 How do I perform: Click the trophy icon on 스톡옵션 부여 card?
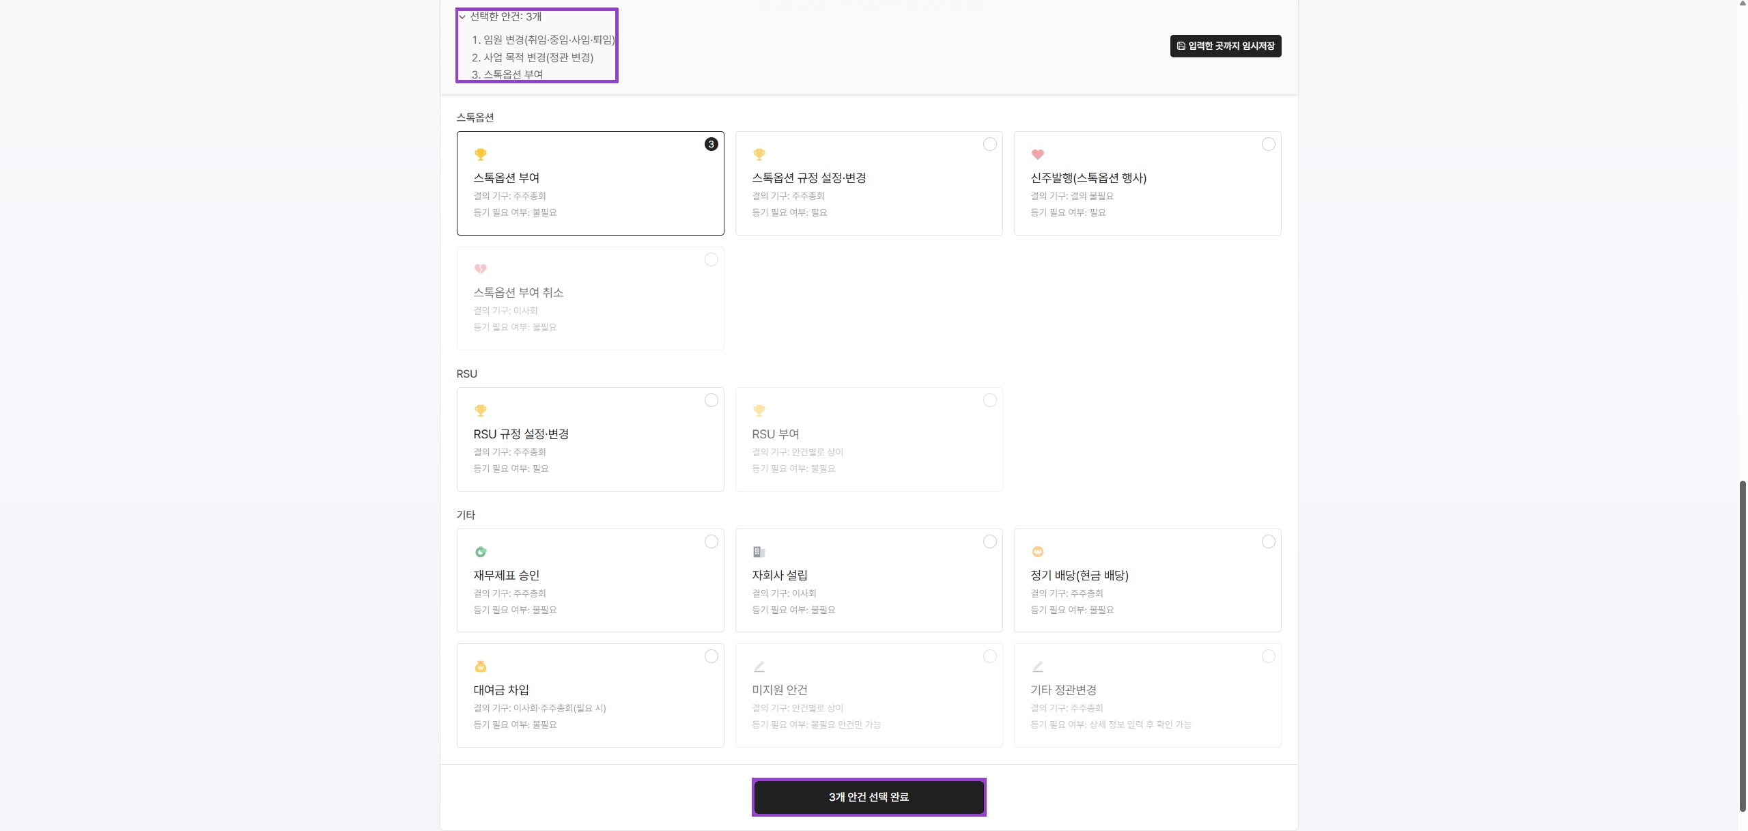pyautogui.click(x=481, y=154)
